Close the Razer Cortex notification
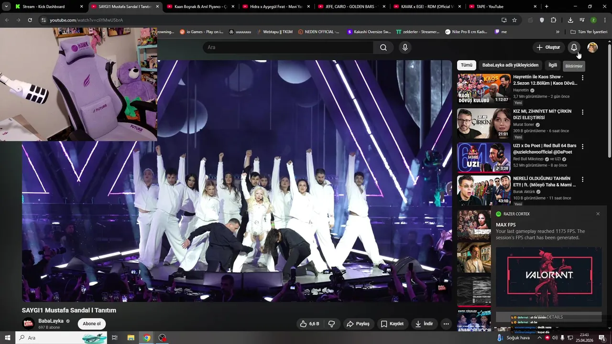Viewport: 612px width, 344px height. pyautogui.click(x=598, y=214)
